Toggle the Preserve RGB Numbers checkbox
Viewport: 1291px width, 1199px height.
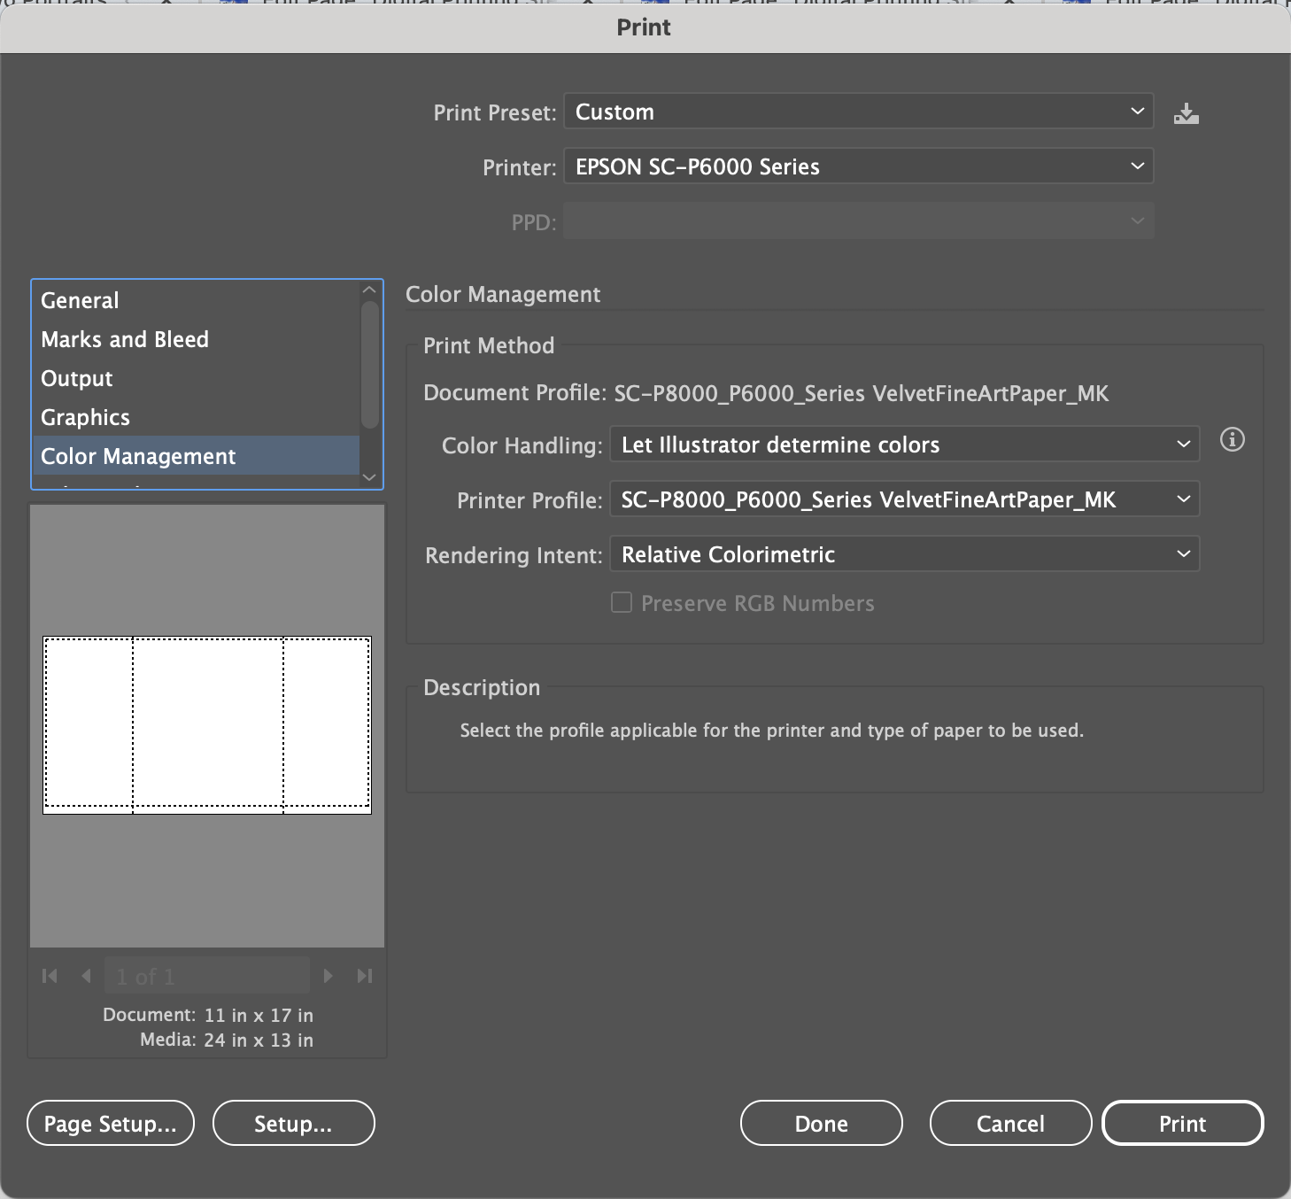point(622,603)
